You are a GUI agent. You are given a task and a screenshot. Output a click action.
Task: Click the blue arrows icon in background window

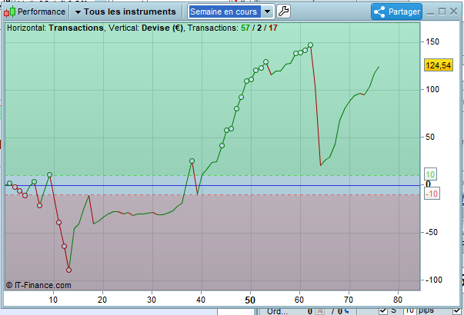pyautogui.click(x=345, y=311)
